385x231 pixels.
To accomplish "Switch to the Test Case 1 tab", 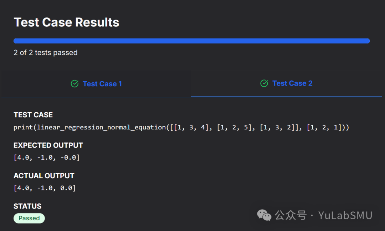I will tap(102, 84).
